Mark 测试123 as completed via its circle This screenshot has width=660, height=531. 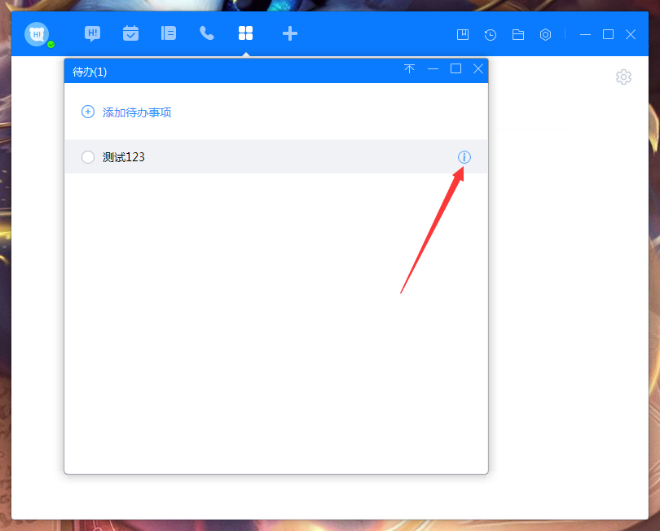pos(88,157)
